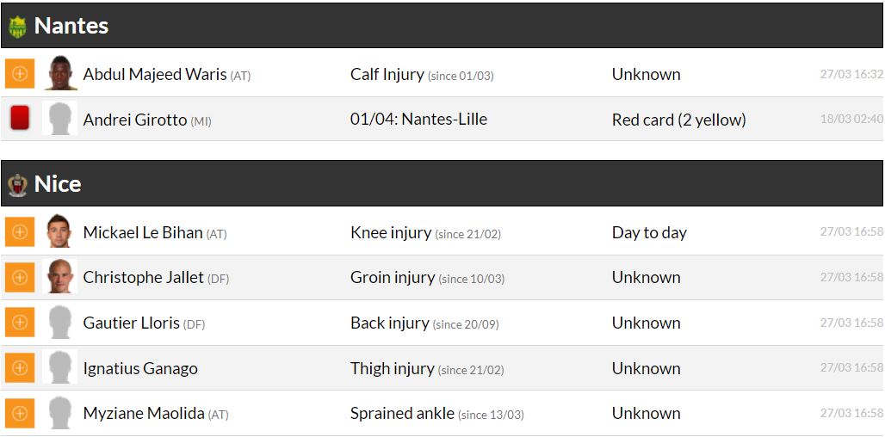Click orange injury icon beside Abdul Majeed Waris
This screenshot has height=437, width=885.
(x=20, y=74)
